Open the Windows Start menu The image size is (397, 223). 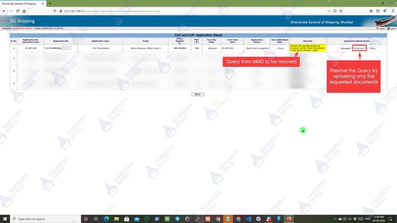click(x=5, y=219)
